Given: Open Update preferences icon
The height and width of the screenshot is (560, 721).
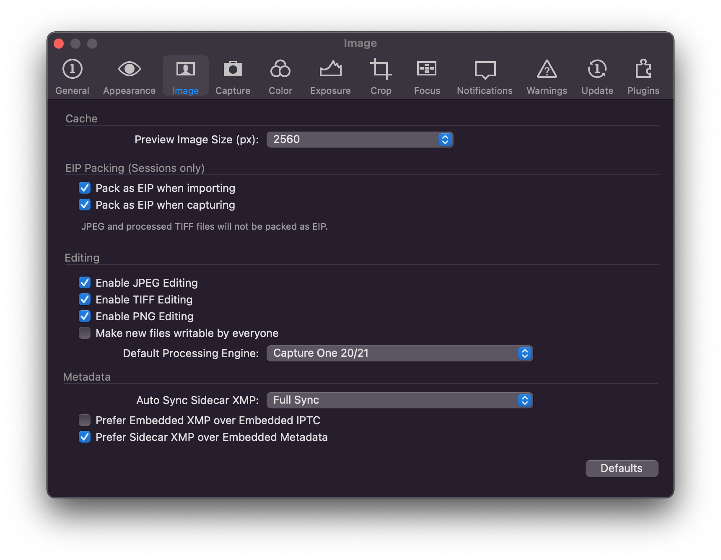Looking at the screenshot, I should point(597,69).
